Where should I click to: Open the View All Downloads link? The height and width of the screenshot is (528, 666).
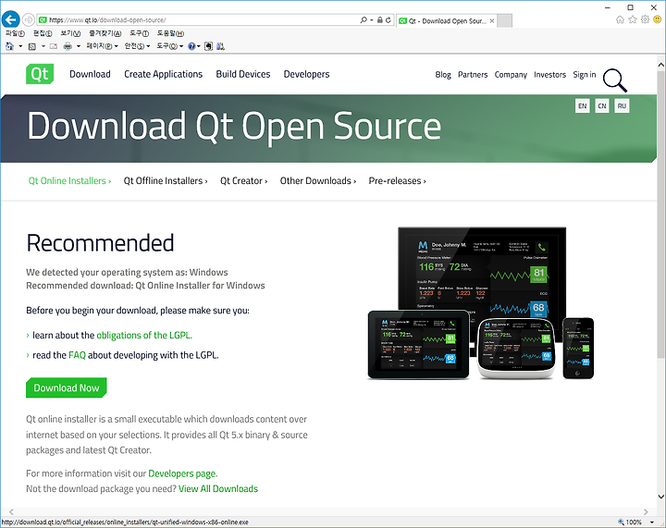coord(218,489)
